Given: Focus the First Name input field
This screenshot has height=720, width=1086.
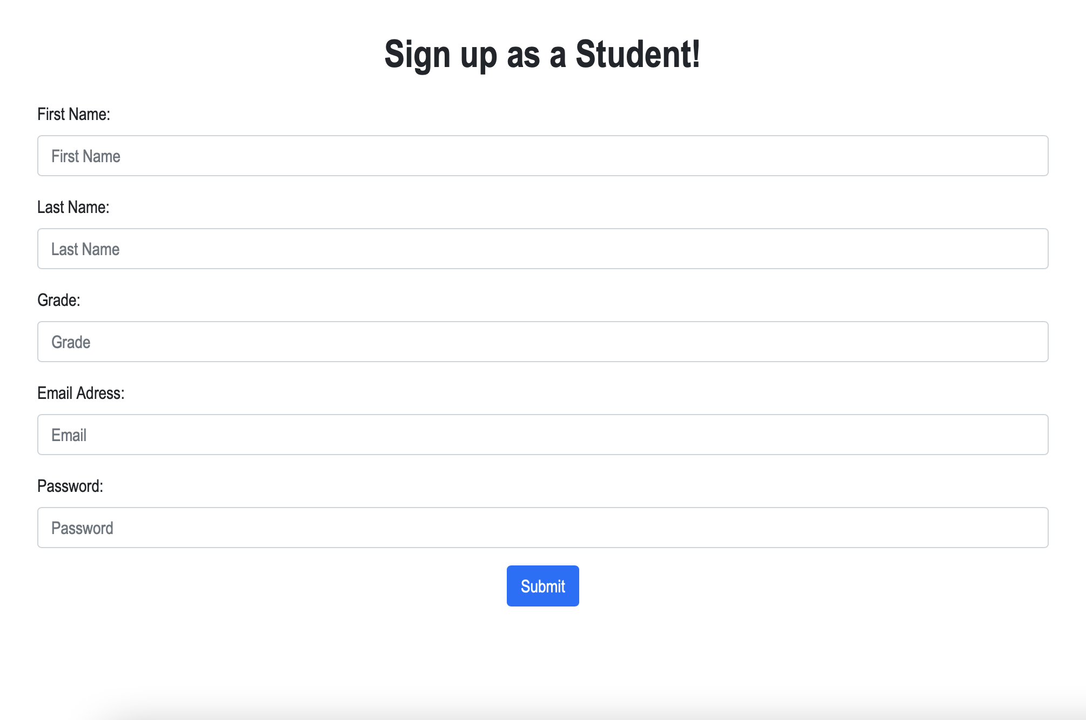Looking at the screenshot, I should tap(542, 156).
